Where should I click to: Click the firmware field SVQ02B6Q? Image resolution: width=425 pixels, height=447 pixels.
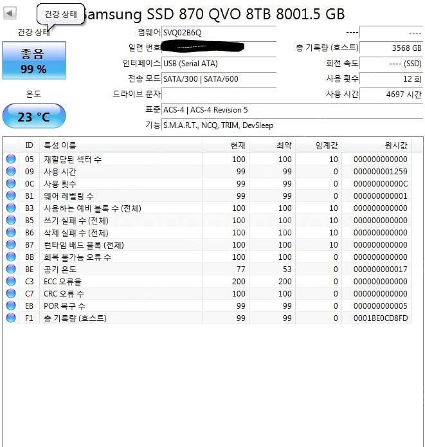(219, 33)
